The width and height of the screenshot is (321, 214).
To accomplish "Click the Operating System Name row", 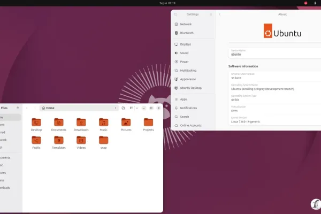I will [x=275, y=87].
